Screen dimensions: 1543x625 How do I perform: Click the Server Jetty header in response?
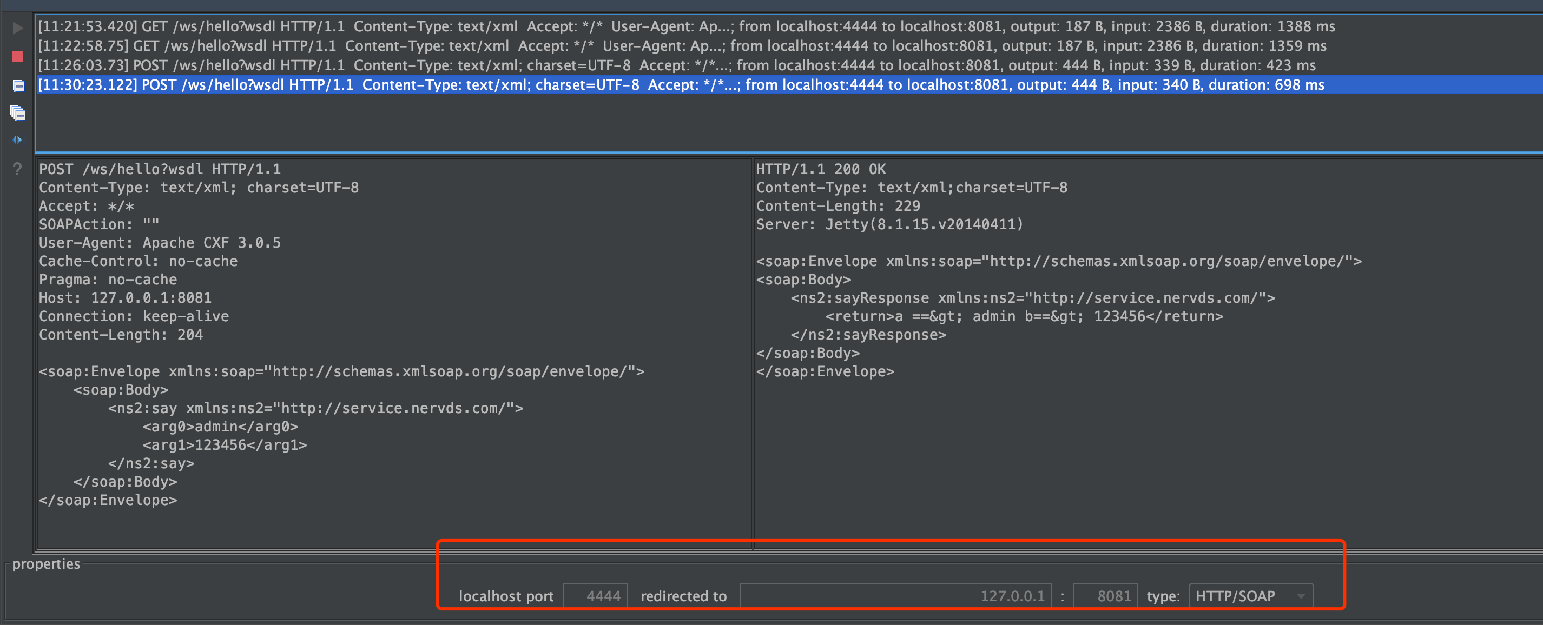click(x=889, y=224)
